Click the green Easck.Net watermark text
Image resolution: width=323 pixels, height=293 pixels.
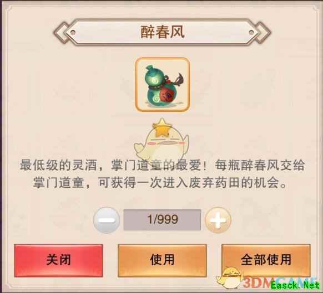click(295, 285)
